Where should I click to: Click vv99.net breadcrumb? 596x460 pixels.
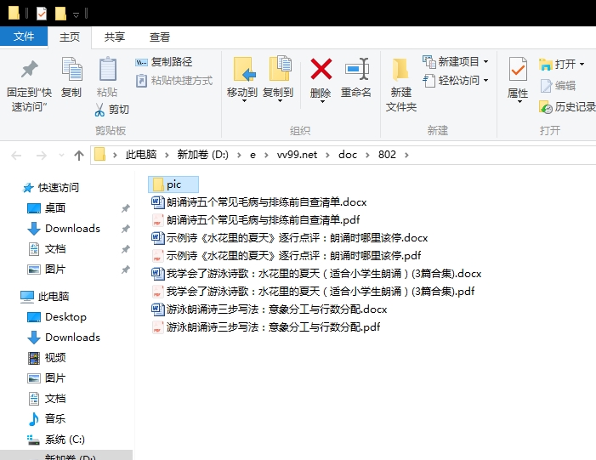297,155
